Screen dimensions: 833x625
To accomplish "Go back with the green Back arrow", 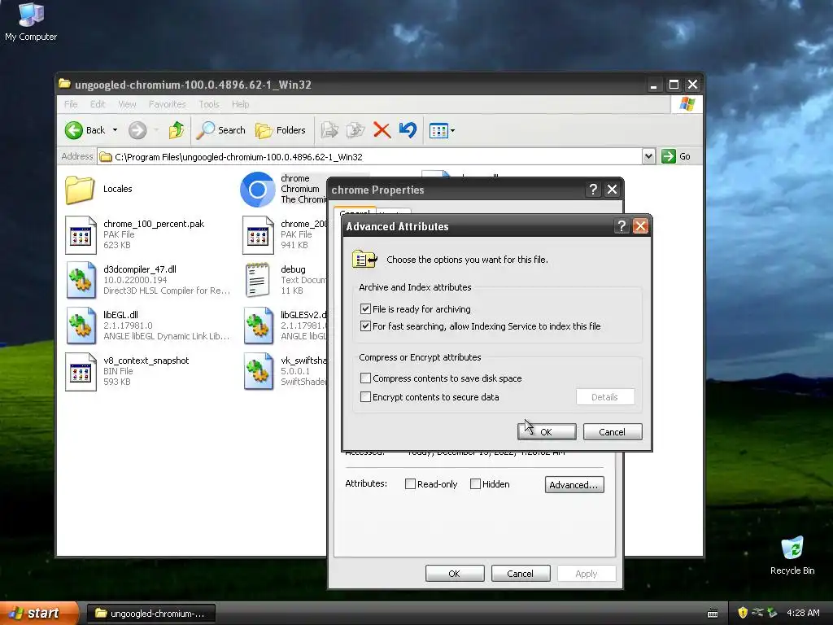I will (x=74, y=130).
